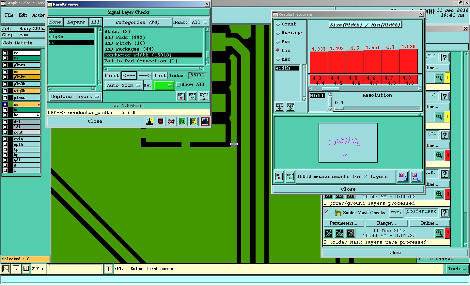Run Solder Mask check (first runner icon)
Screen dimensions: 470x286
(x=329, y=233)
